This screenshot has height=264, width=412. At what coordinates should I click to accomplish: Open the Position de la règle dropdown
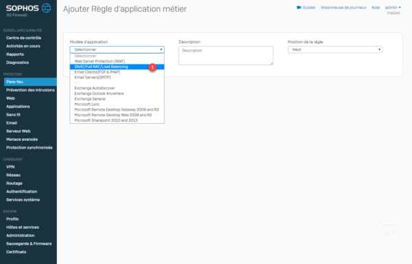pyautogui.click(x=335, y=49)
